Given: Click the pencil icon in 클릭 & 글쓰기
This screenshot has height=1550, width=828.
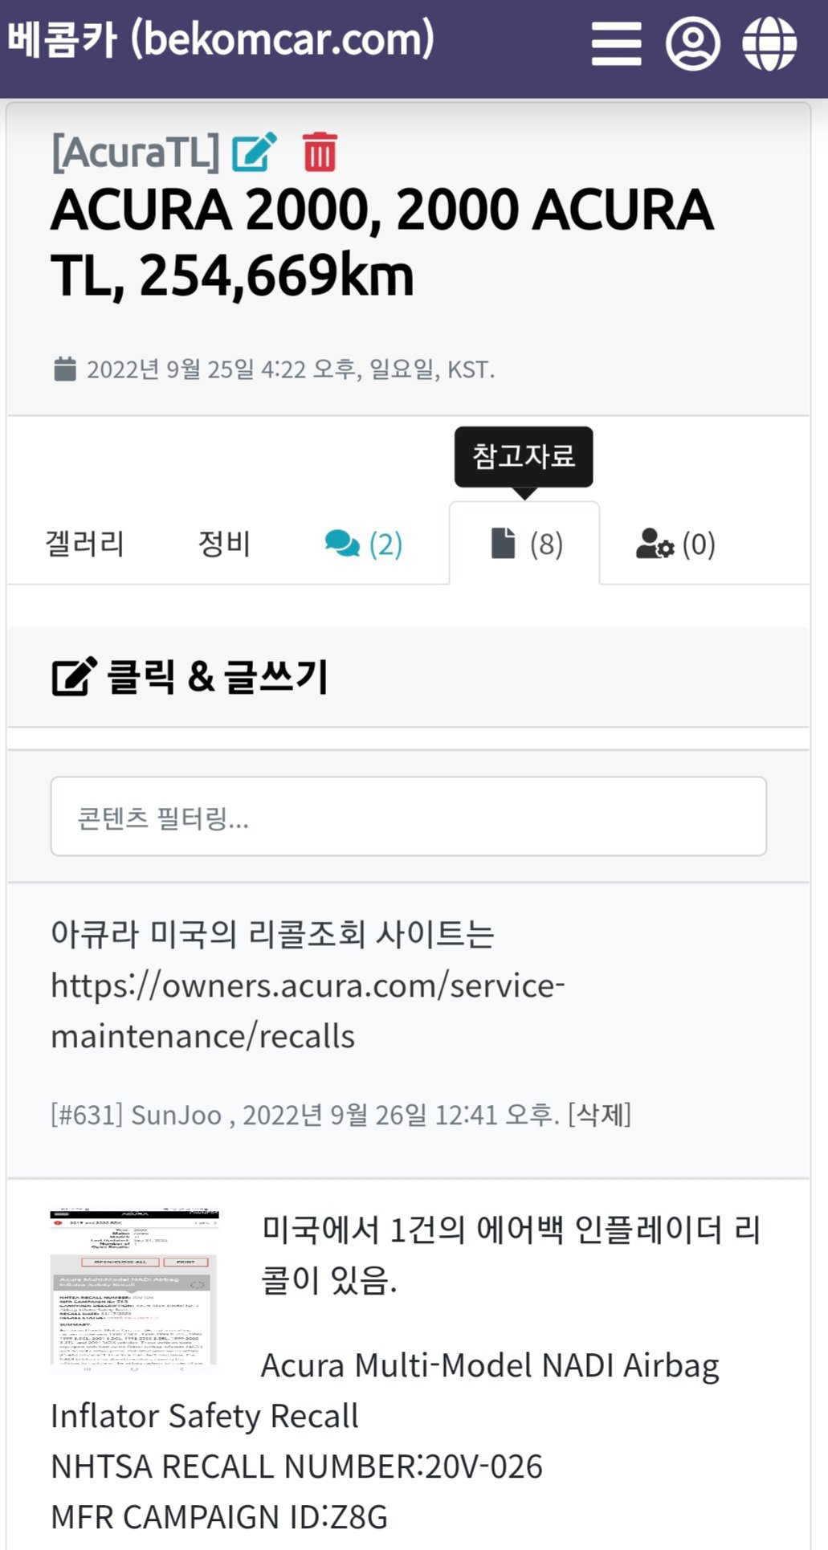Looking at the screenshot, I should tap(74, 677).
